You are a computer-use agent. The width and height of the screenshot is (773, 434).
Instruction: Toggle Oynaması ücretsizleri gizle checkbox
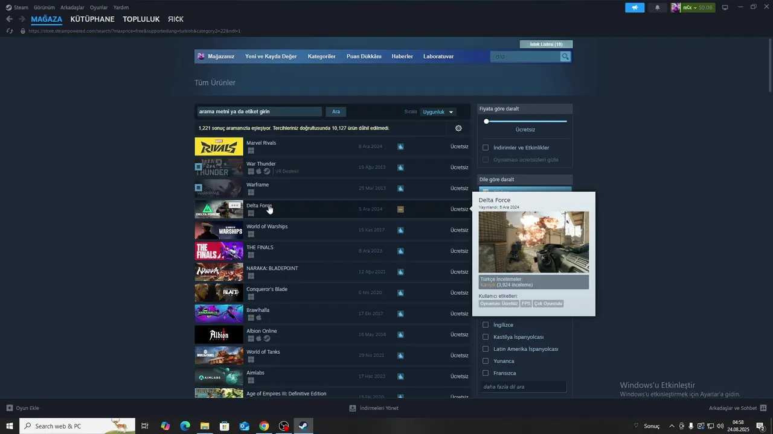coord(486,160)
